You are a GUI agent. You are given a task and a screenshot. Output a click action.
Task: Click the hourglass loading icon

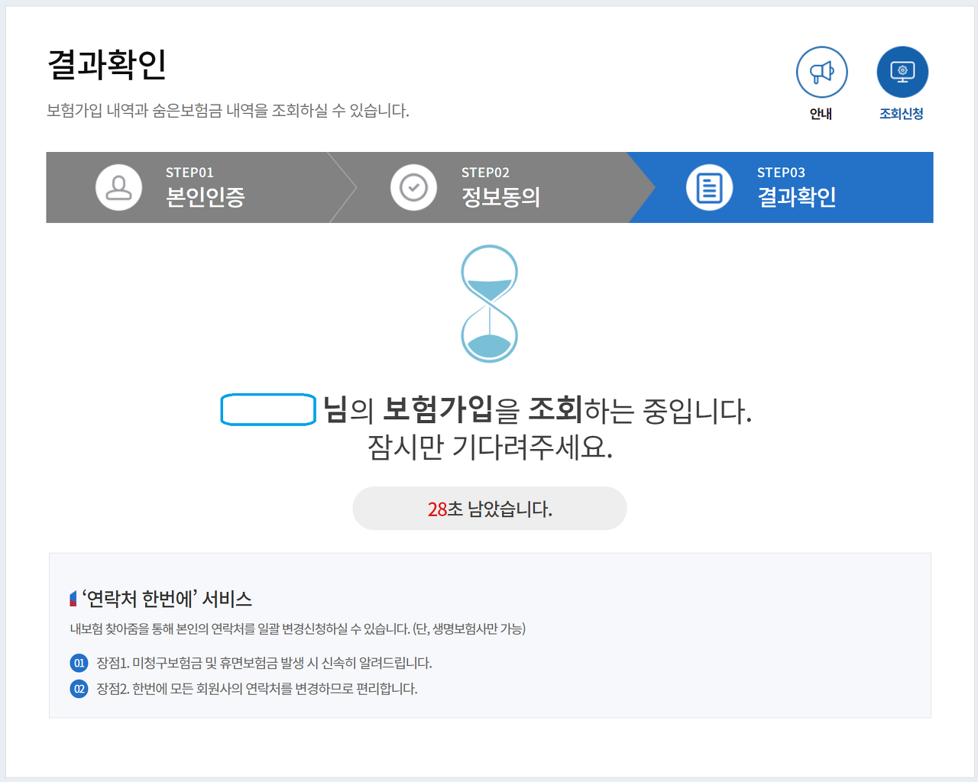point(490,304)
